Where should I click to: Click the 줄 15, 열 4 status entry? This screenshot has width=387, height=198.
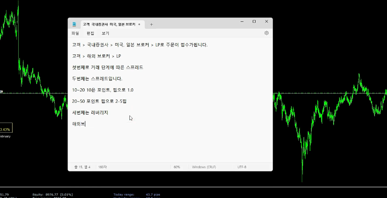pos(82,167)
